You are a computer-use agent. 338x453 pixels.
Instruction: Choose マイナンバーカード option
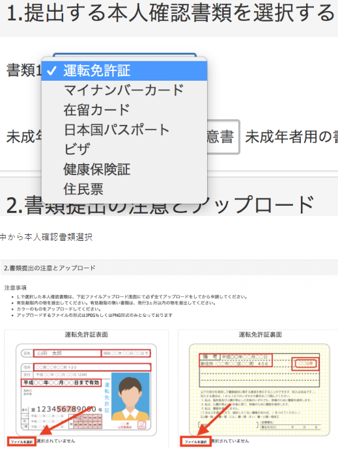coord(124,90)
